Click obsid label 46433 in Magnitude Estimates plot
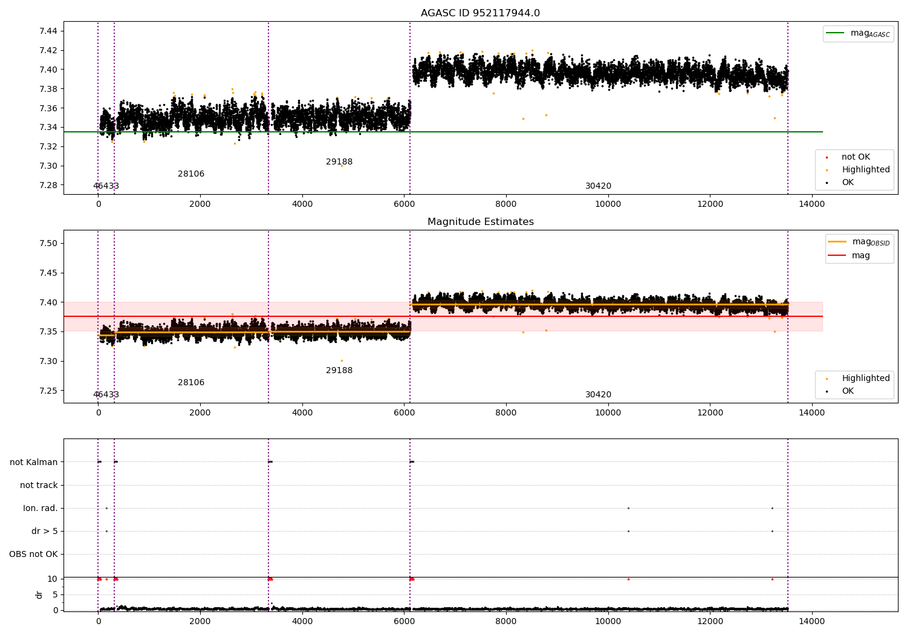The width and height of the screenshot is (907, 635). [106, 395]
